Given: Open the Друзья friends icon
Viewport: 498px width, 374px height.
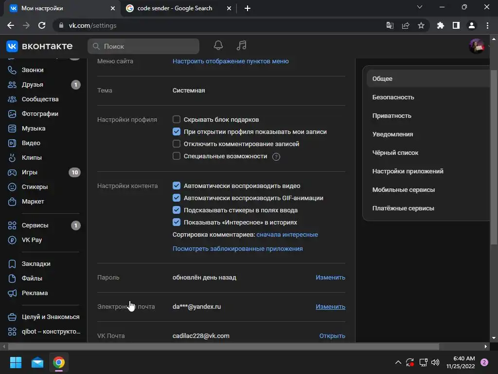Looking at the screenshot, I should tap(12, 85).
